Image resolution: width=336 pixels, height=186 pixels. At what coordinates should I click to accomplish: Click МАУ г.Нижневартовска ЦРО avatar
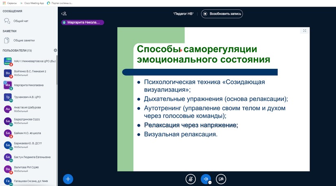pos(8,61)
